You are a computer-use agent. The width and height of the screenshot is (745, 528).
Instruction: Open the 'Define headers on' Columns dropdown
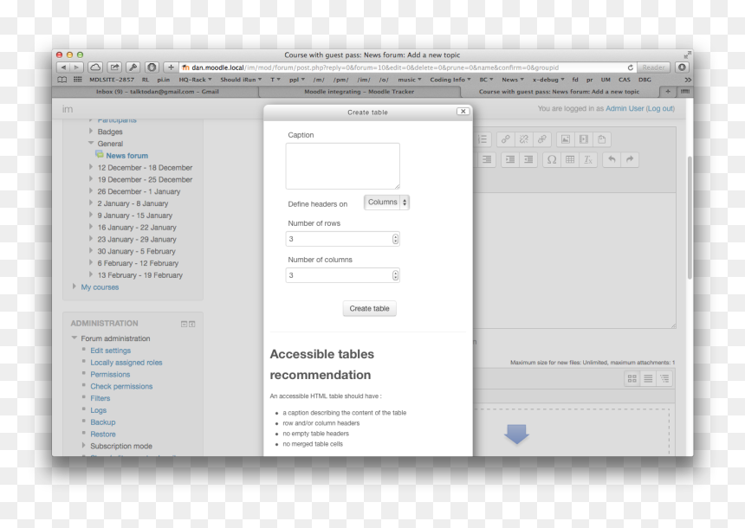click(386, 203)
